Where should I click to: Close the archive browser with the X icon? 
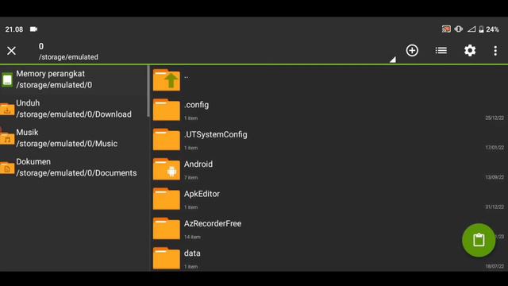click(x=11, y=51)
